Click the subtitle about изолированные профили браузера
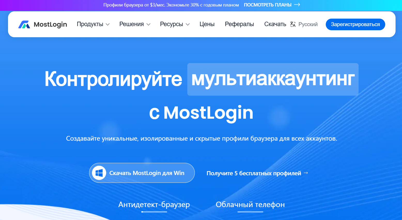 [x=202, y=139]
